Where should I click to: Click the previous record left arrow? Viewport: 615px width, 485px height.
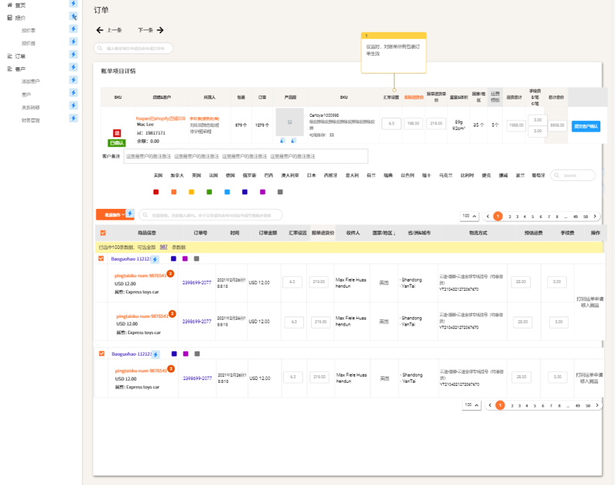pyautogui.click(x=100, y=30)
